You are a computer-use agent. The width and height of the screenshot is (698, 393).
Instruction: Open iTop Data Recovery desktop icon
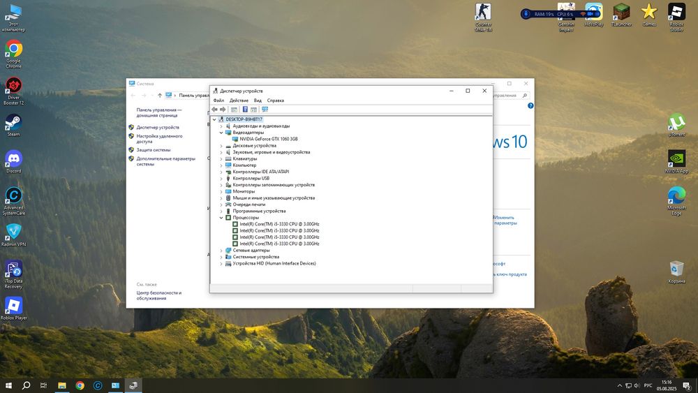tap(14, 274)
